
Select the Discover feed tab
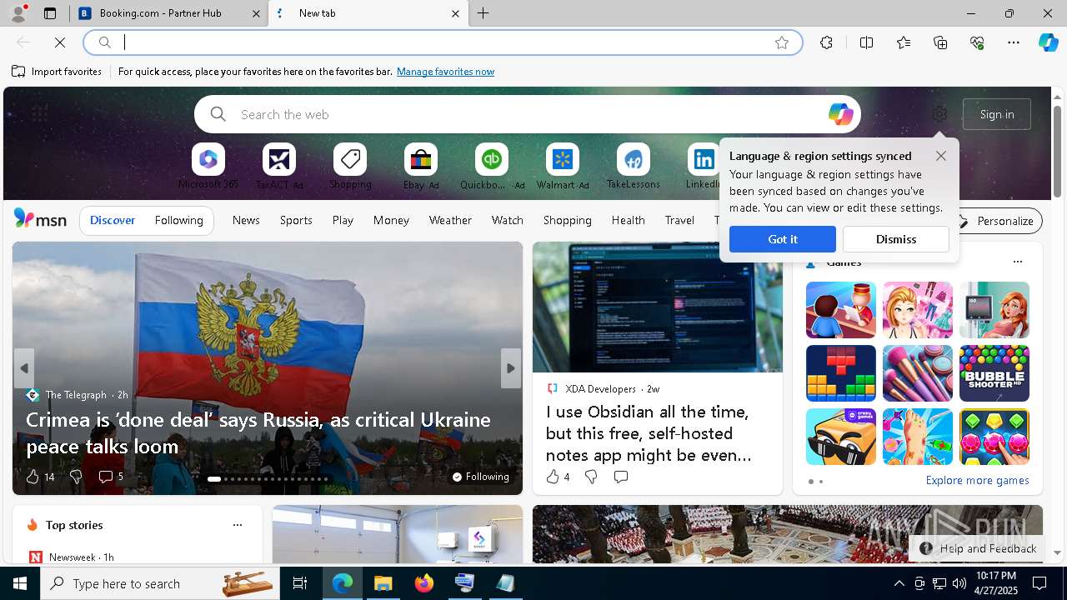[x=113, y=220]
